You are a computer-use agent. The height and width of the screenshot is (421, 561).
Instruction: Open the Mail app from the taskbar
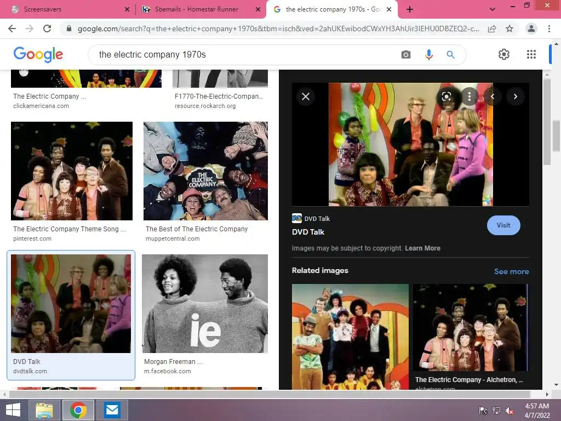click(112, 410)
